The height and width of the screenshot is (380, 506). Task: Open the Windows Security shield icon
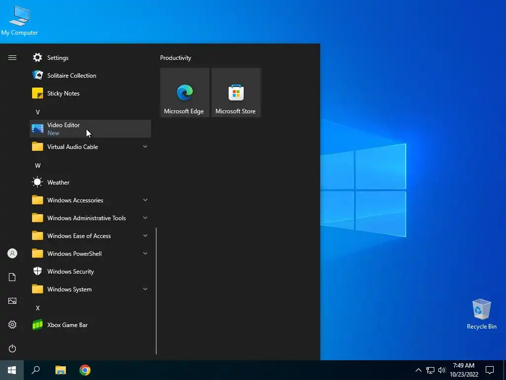click(x=38, y=271)
